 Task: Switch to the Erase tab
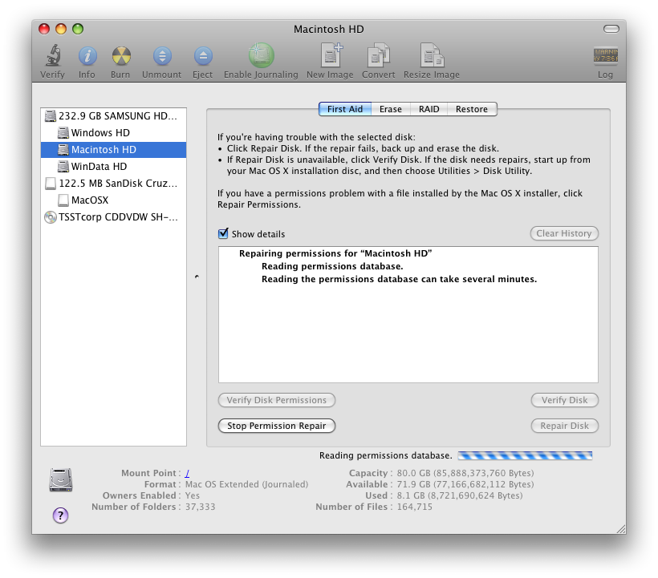(x=391, y=109)
